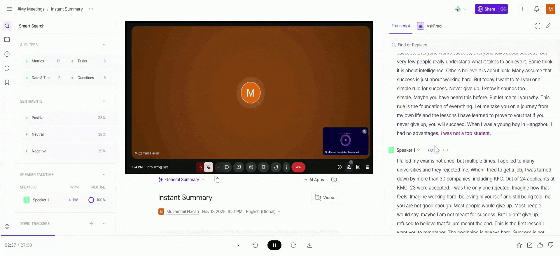Open the bookmarks sidebar icon
Image resolution: width=560 pixels, height=256 pixels.
click(x=7, y=82)
